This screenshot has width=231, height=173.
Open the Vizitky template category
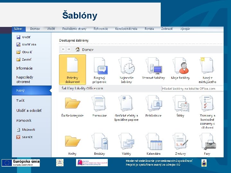(126, 144)
